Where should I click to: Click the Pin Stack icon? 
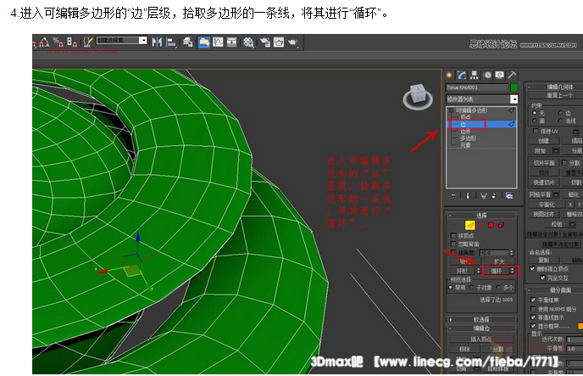tap(453, 195)
